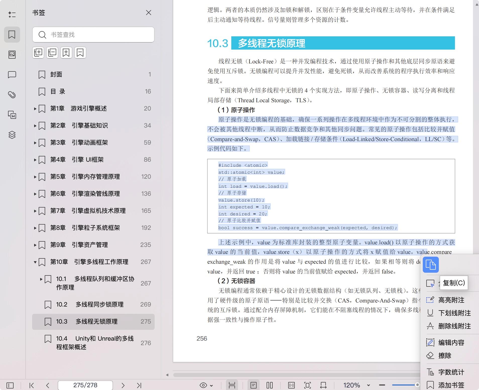479x390 pixels.
Task: Choose 添加书签 from context menu
Action: pos(449,385)
